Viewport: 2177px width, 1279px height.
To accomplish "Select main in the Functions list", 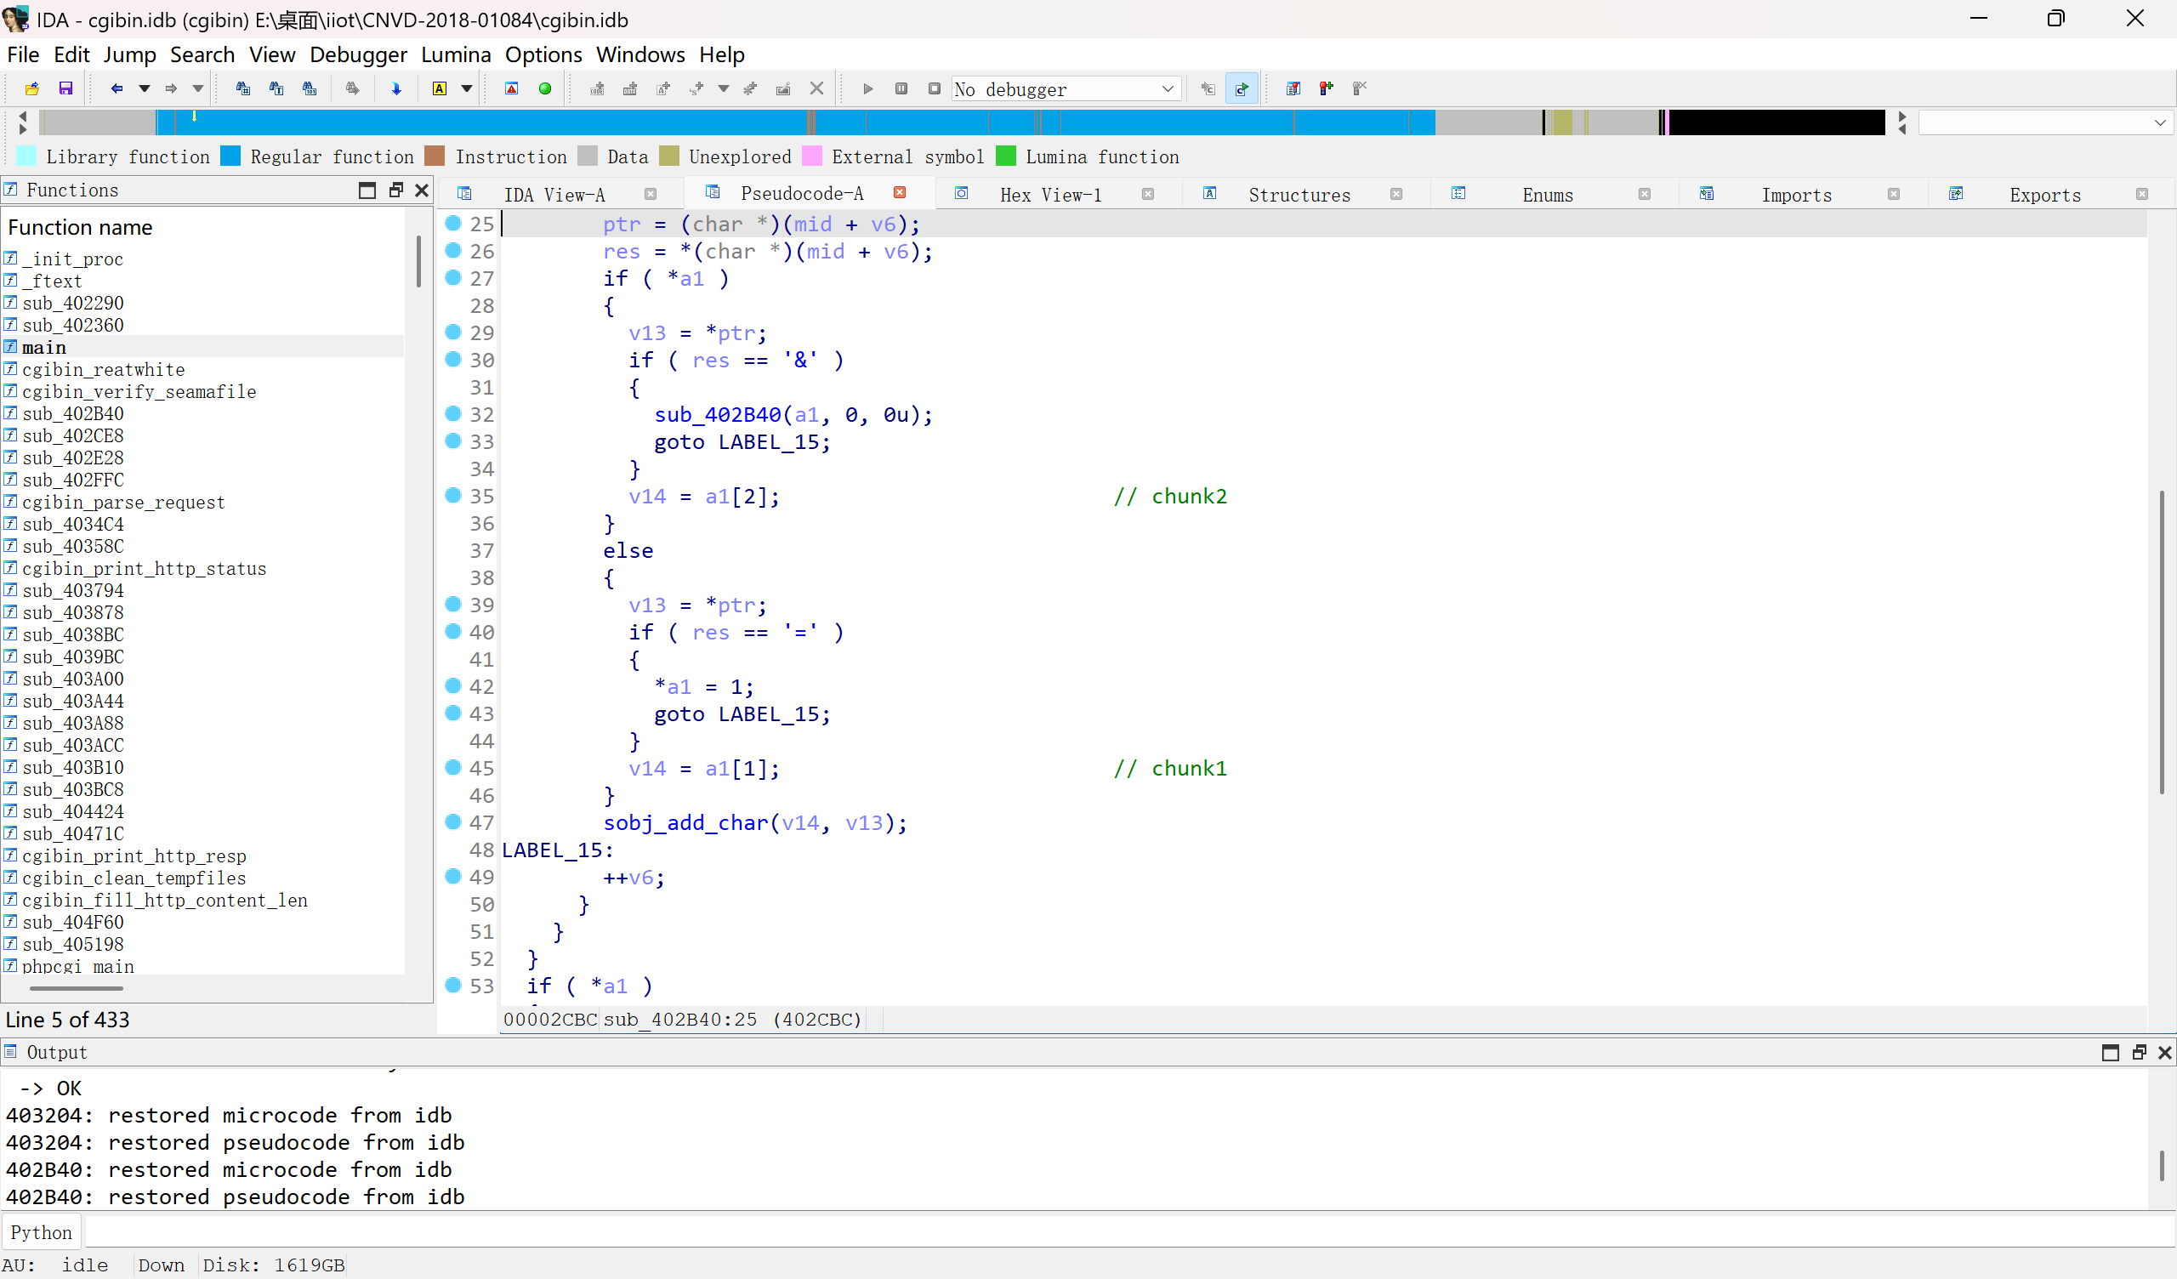I will (x=44, y=348).
